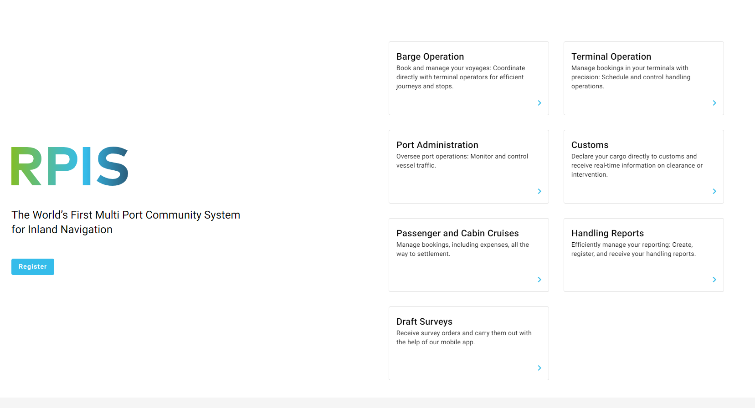Screen dimensions: 755x408
Task: Select the Handling Reports heading
Action: point(607,233)
